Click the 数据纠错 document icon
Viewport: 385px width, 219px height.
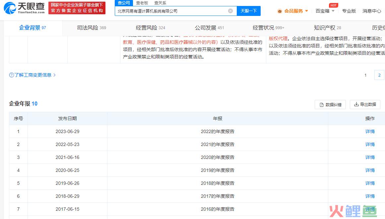pyautogui.click(x=321, y=105)
